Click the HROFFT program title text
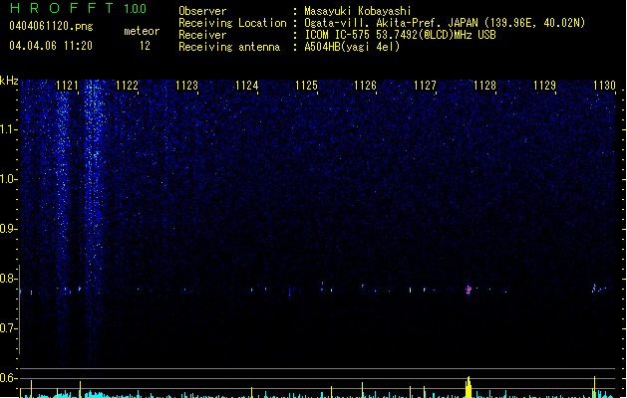Screen dimensions: 627x398 62,8
